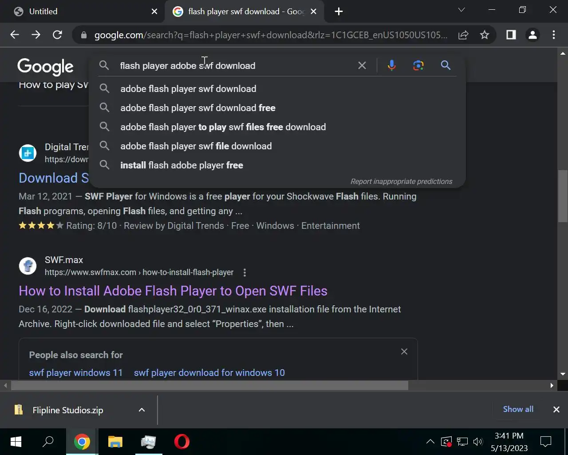Select the flash player swf download tab

(x=245, y=12)
